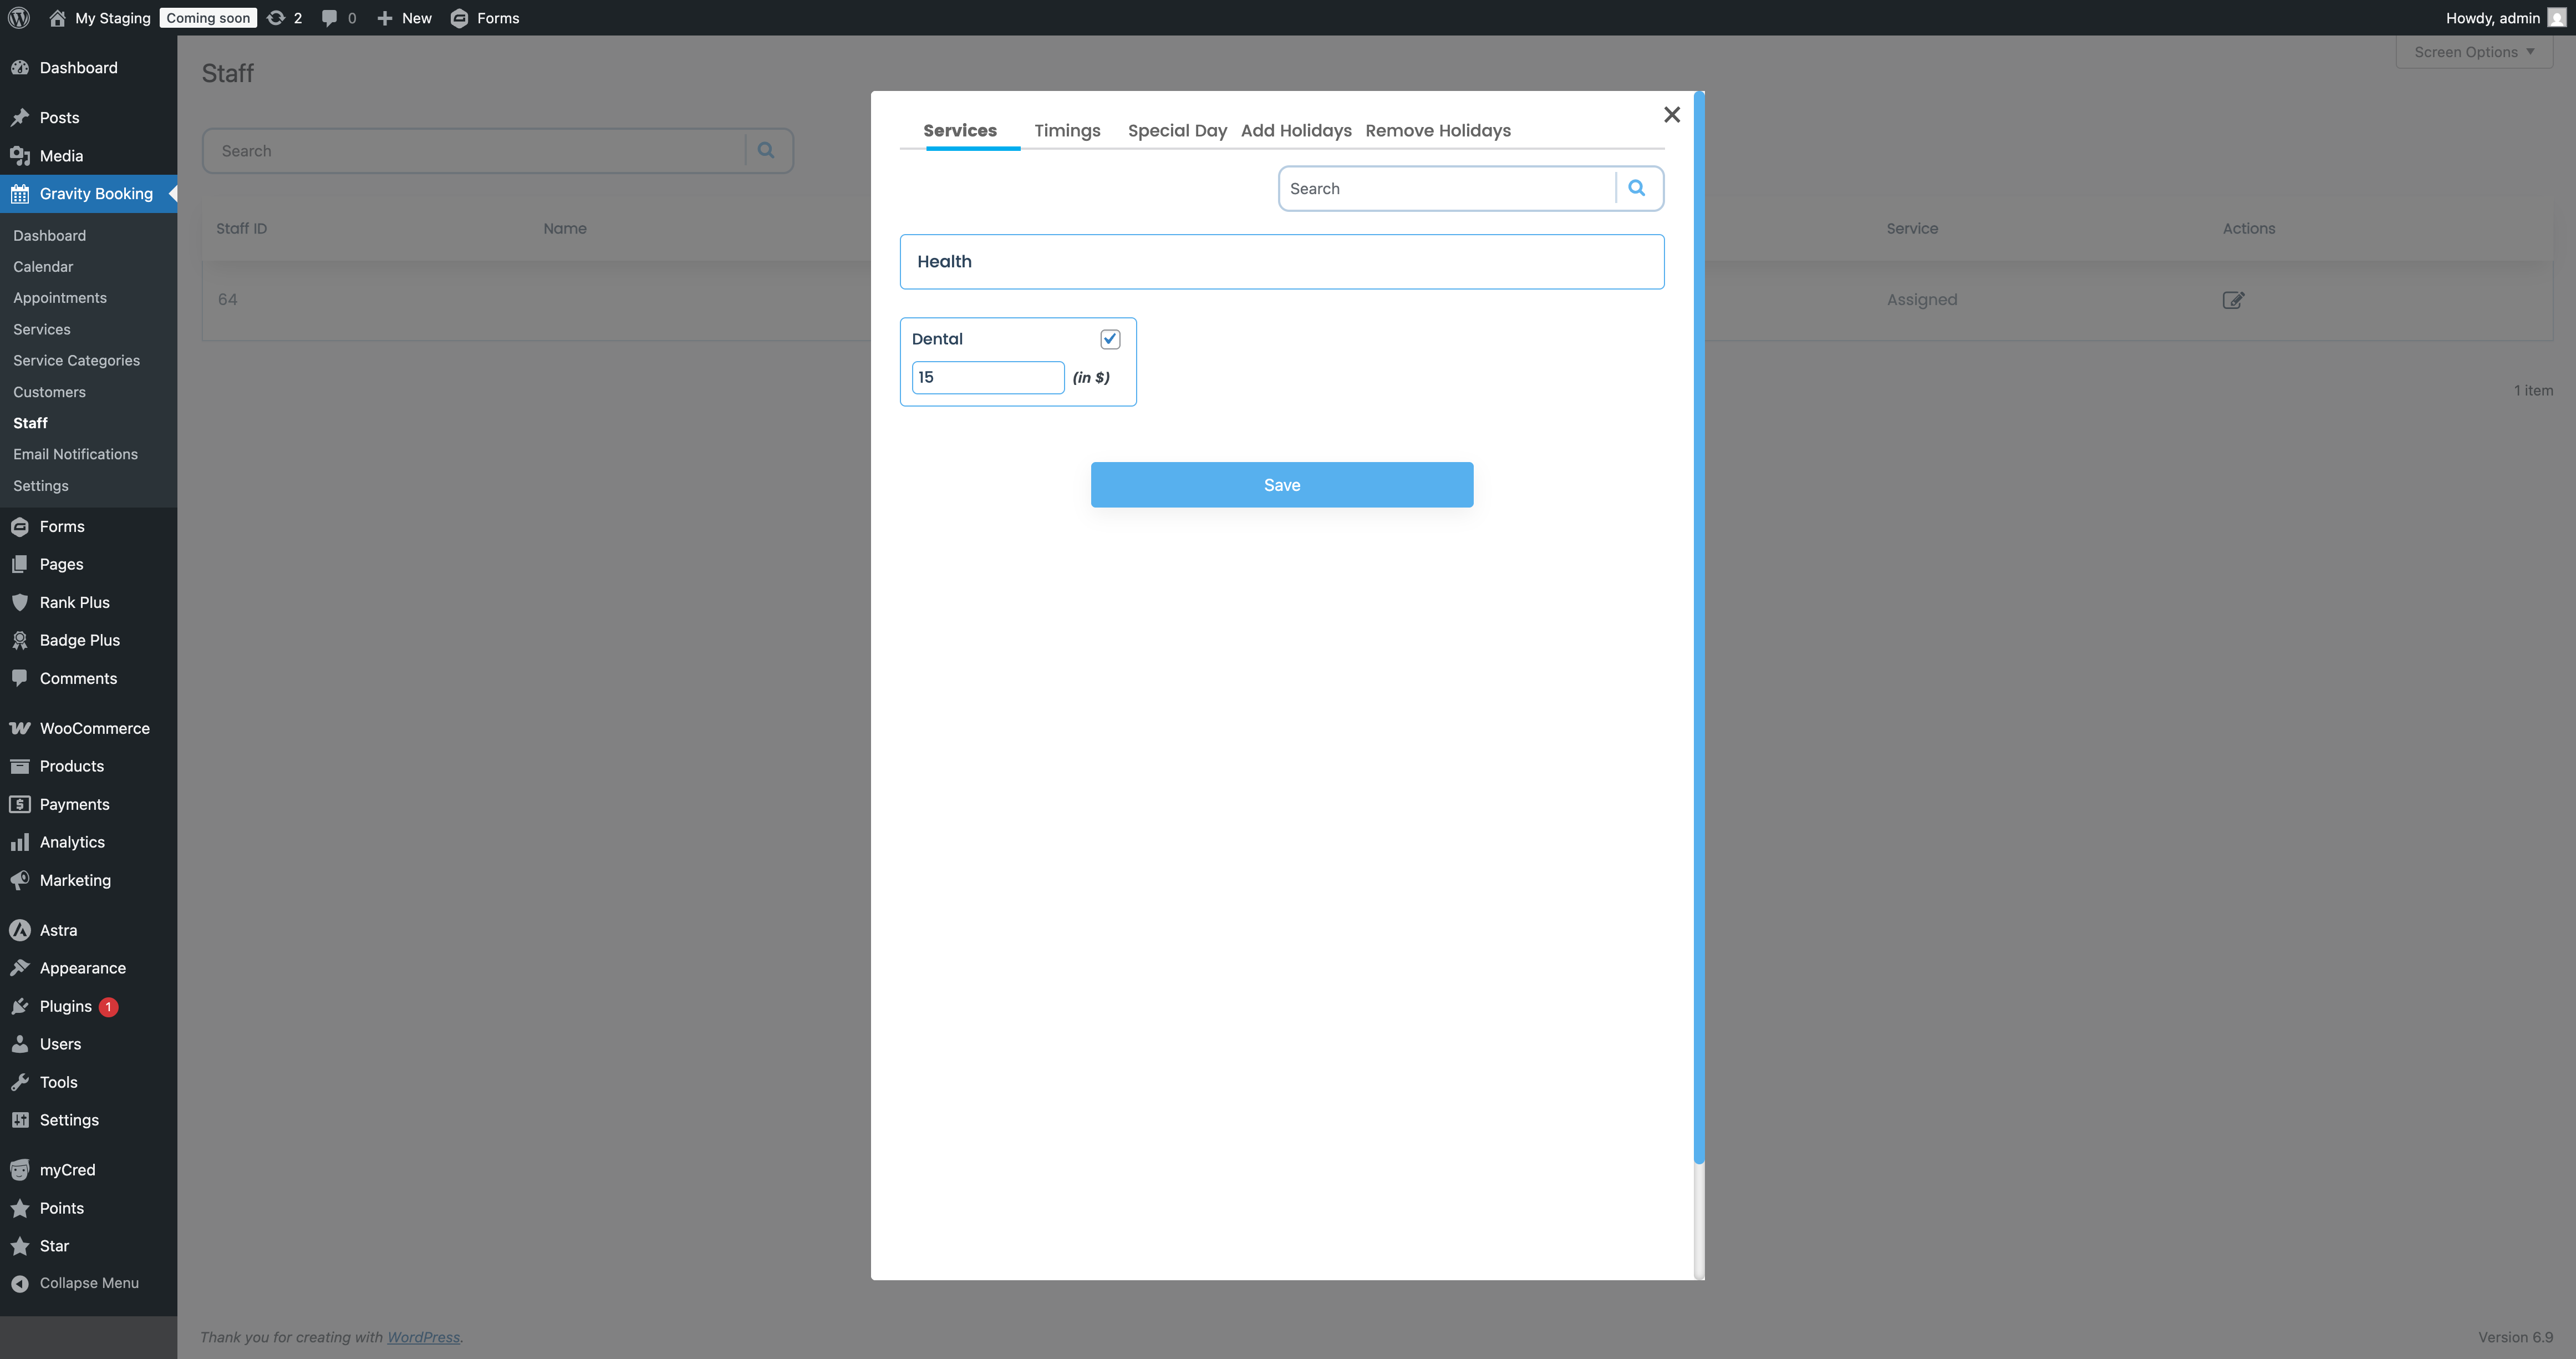Expand the Screen Options dropdown
Screen dimensions: 2576x1359
point(2473,52)
